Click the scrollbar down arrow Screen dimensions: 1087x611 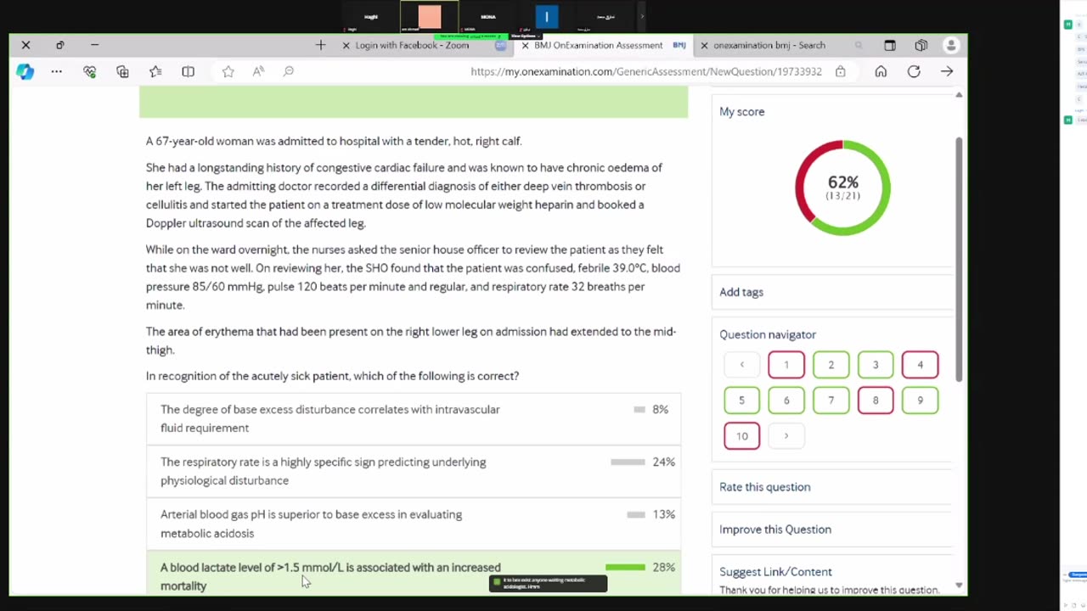click(959, 585)
